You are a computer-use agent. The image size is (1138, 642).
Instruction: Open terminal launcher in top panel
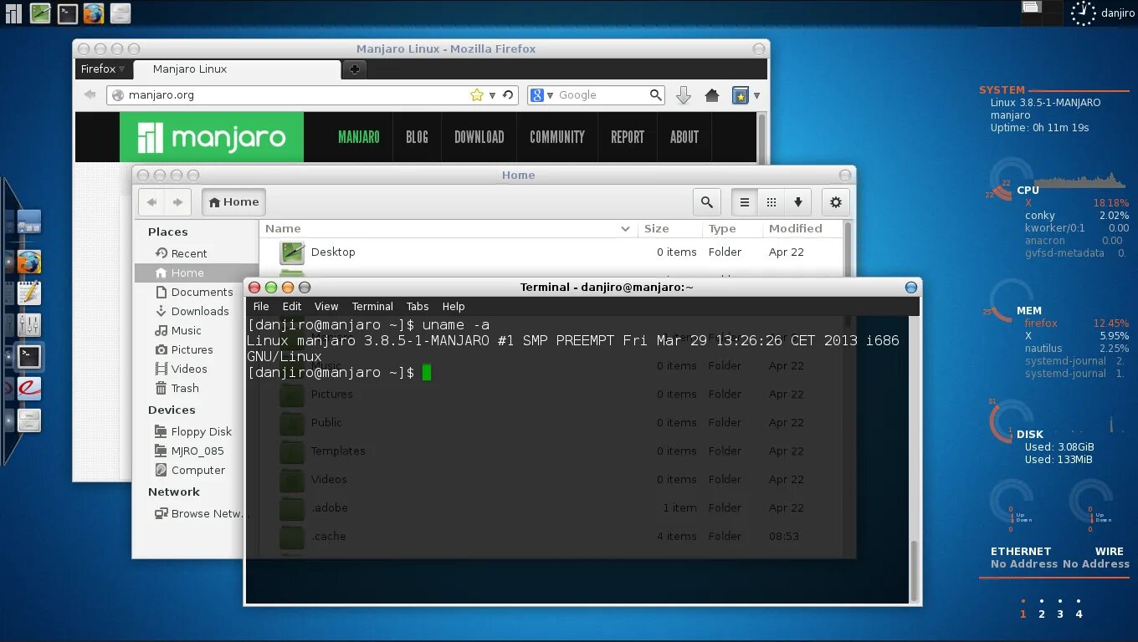tap(68, 13)
